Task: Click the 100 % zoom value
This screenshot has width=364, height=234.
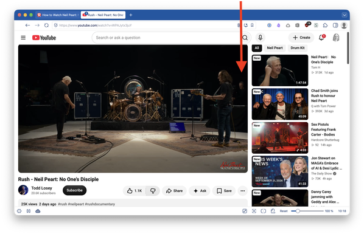Action: point(329,211)
